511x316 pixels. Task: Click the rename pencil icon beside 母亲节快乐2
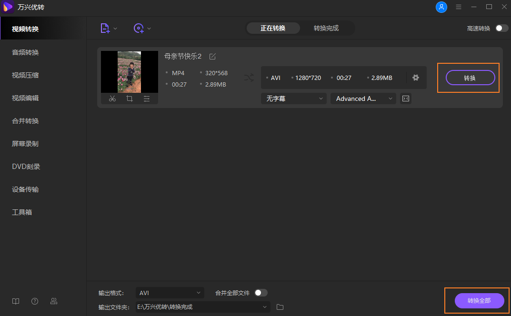click(x=212, y=57)
